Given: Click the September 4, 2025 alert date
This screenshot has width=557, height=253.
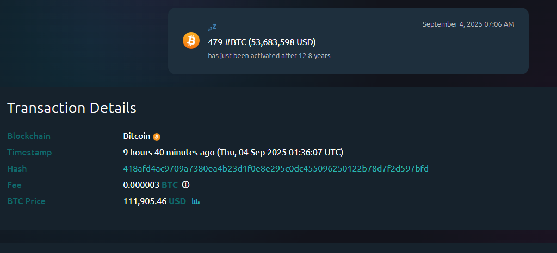Looking at the screenshot, I should point(468,24).
